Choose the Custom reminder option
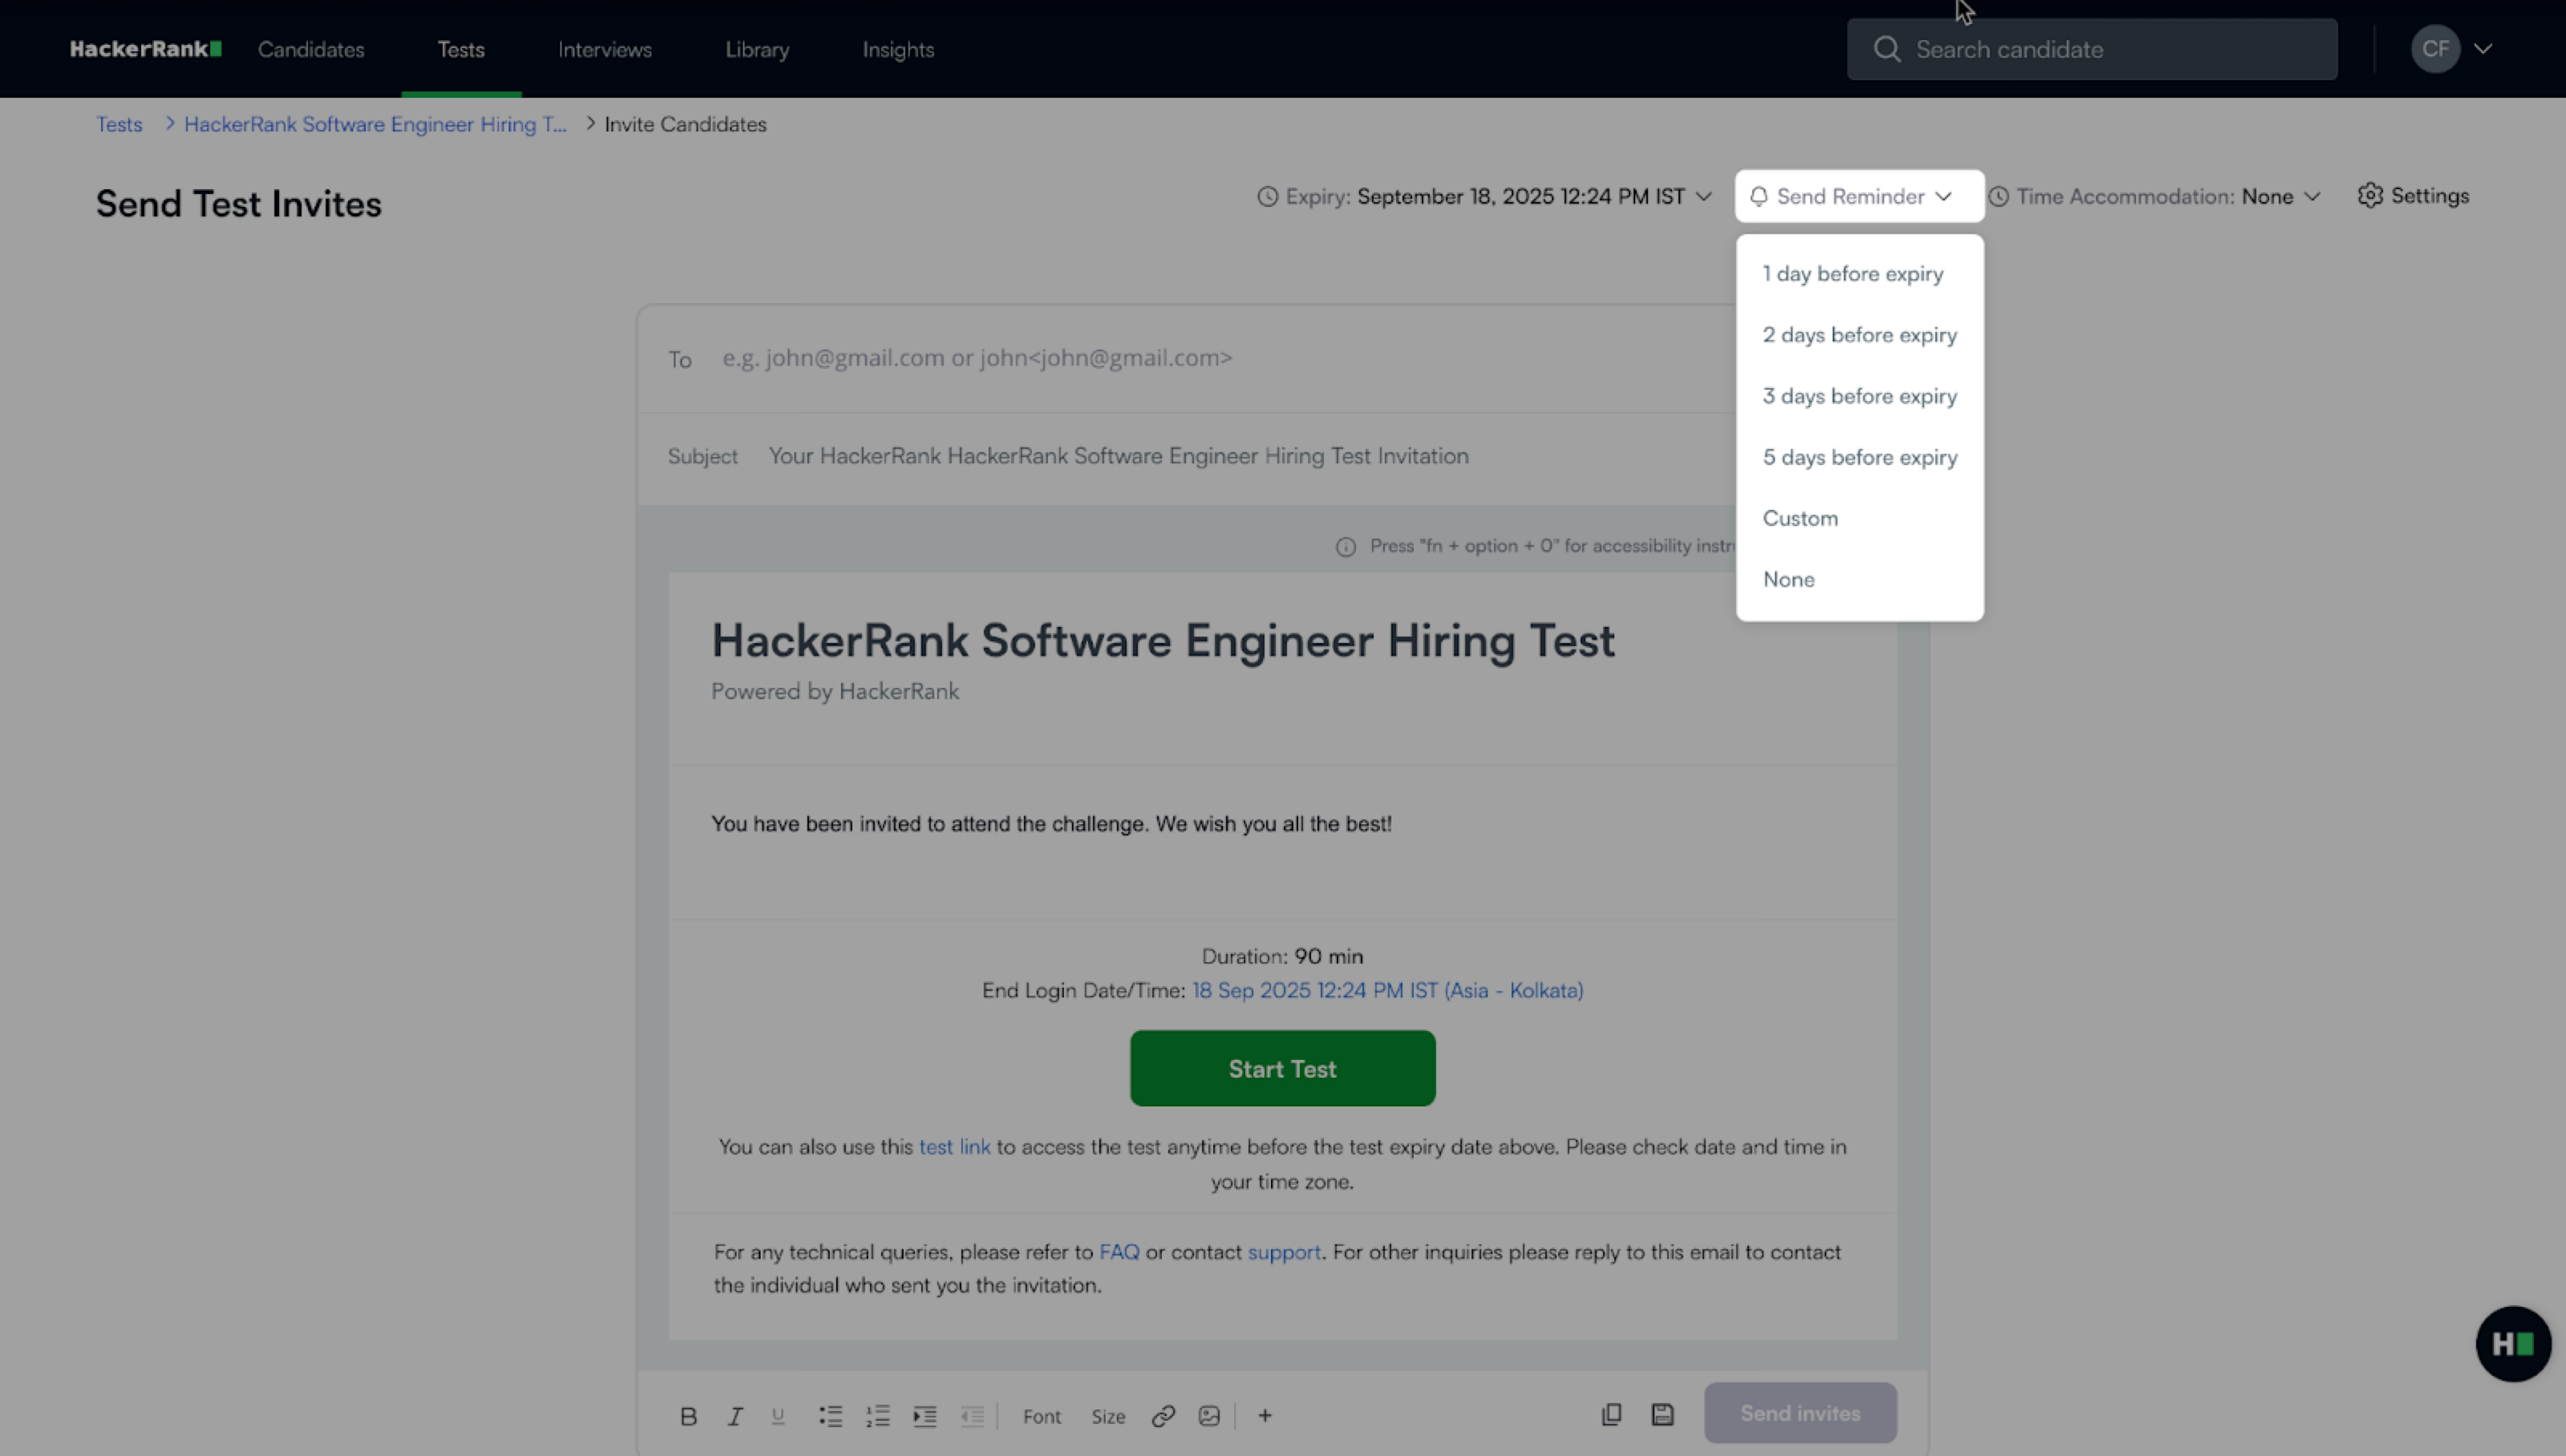This screenshot has height=1456, width=2566. click(x=1800, y=518)
